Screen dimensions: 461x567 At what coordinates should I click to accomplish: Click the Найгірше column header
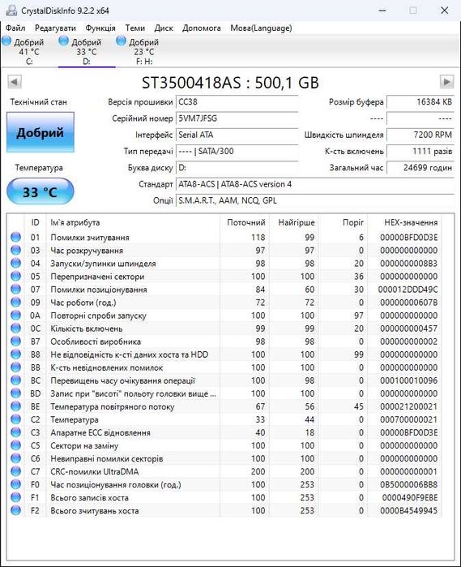pyautogui.click(x=294, y=222)
